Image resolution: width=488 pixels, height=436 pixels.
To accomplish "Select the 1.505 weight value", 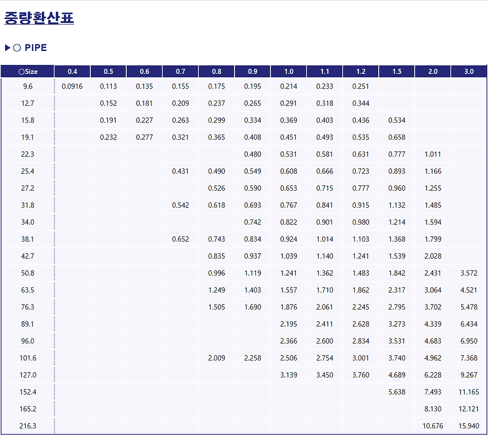I will point(217,307).
